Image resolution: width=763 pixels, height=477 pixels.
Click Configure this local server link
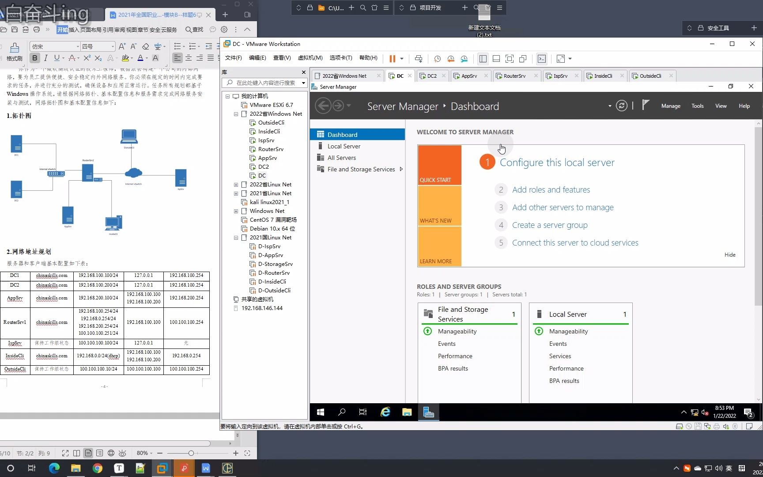tap(557, 163)
